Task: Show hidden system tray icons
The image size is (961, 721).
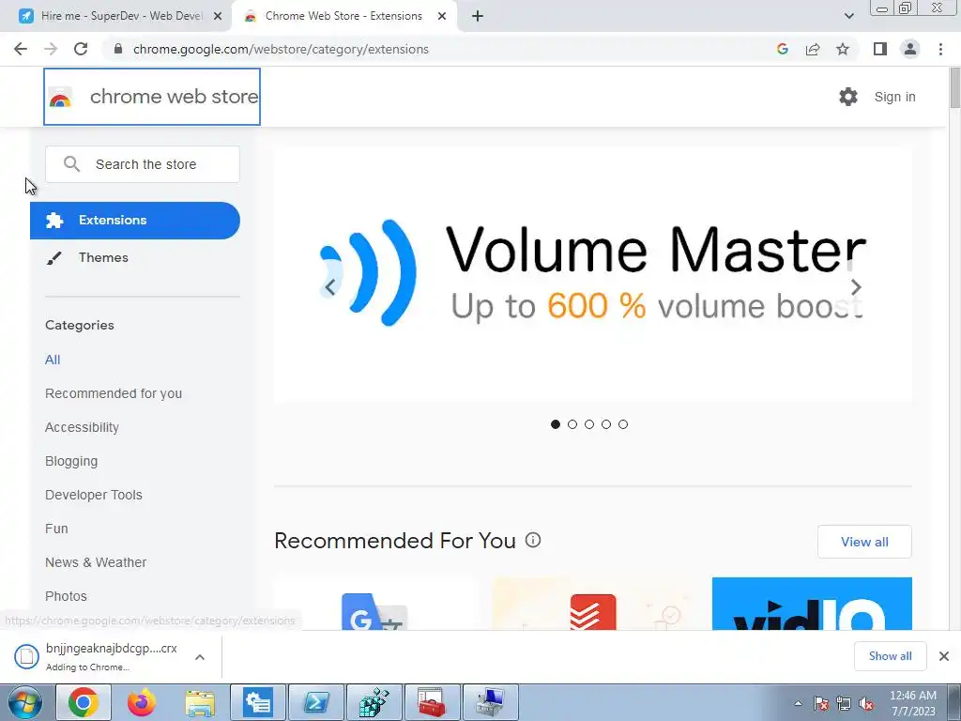Action: [798, 704]
